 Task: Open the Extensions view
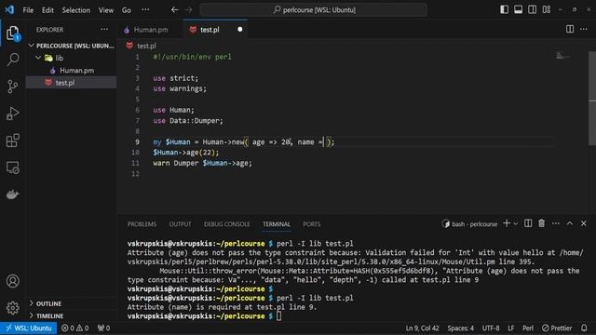(x=13, y=141)
